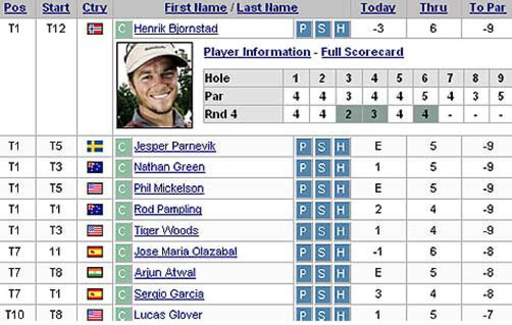512x325 pixels.
Task: Open the Full Scorecard link
Action: pyautogui.click(x=362, y=52)
